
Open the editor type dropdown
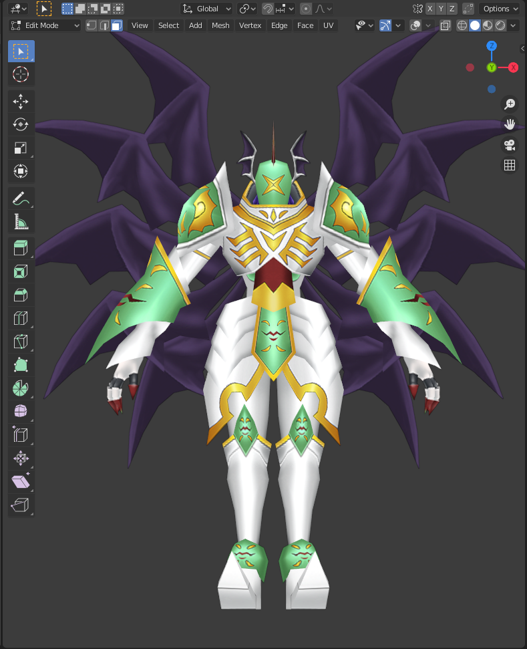18,9
